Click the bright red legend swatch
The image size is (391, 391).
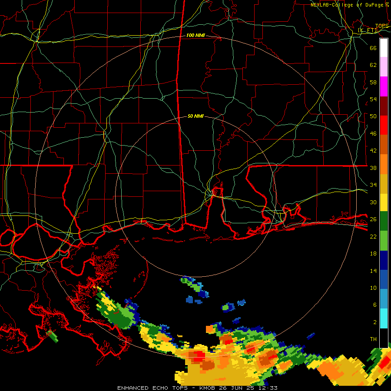[384, 125]
